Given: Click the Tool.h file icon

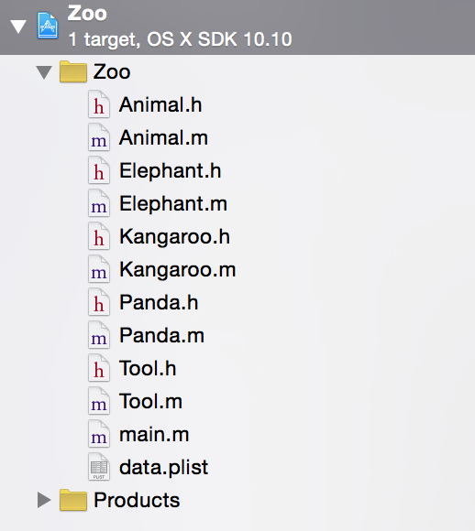Looking at the screenshot, I should click(99, 368).
